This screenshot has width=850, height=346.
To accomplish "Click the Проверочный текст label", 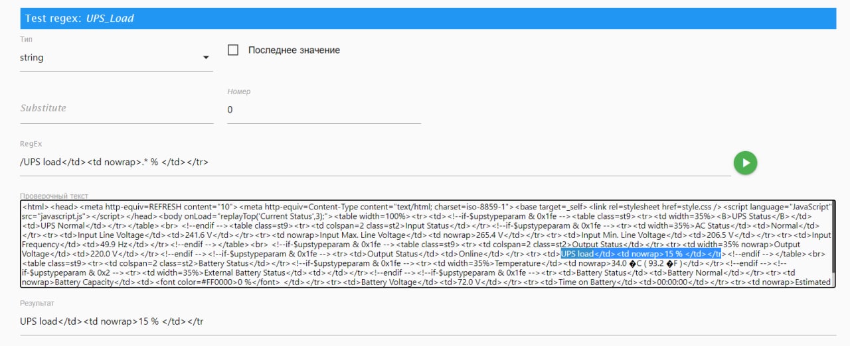I will [54, 196].
